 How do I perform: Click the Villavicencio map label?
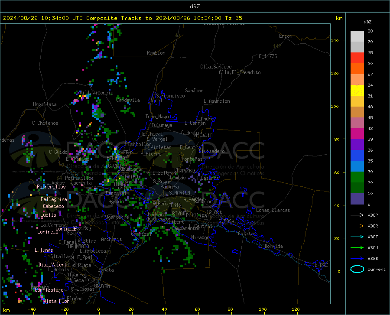click(x=96, y=93)
